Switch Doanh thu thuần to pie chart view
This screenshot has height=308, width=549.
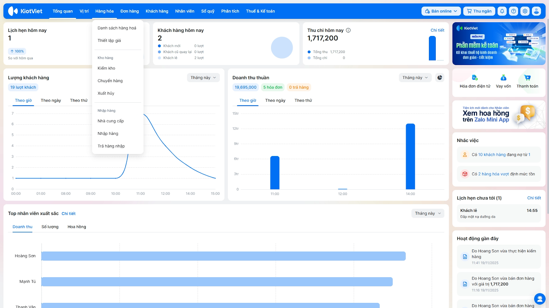point(440,78)
